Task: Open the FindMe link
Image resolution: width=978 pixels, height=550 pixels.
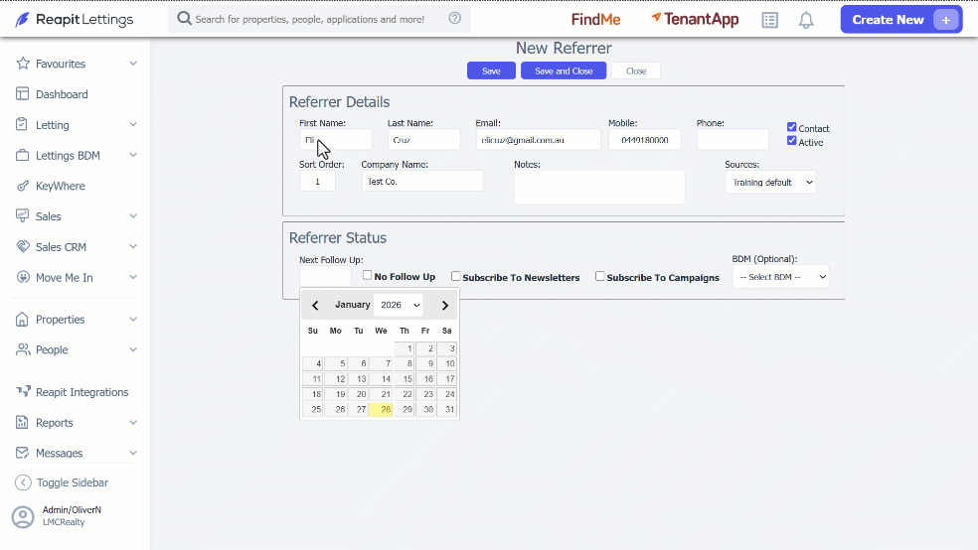Action: 595,19
